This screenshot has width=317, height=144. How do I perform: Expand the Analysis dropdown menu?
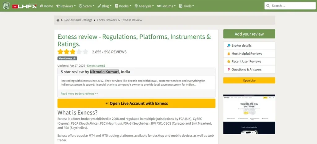coord(144,6)
